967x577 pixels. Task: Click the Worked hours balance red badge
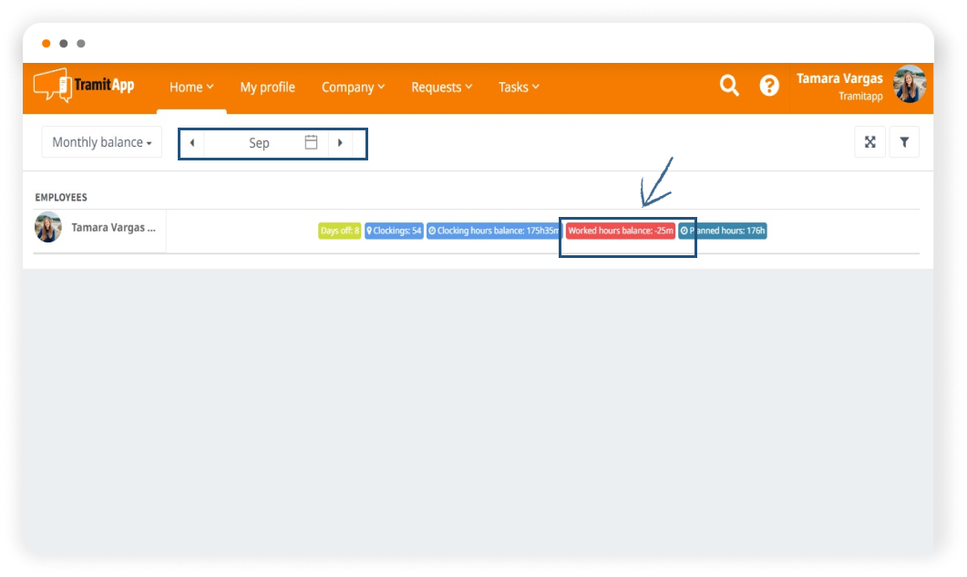pos(620,231)
